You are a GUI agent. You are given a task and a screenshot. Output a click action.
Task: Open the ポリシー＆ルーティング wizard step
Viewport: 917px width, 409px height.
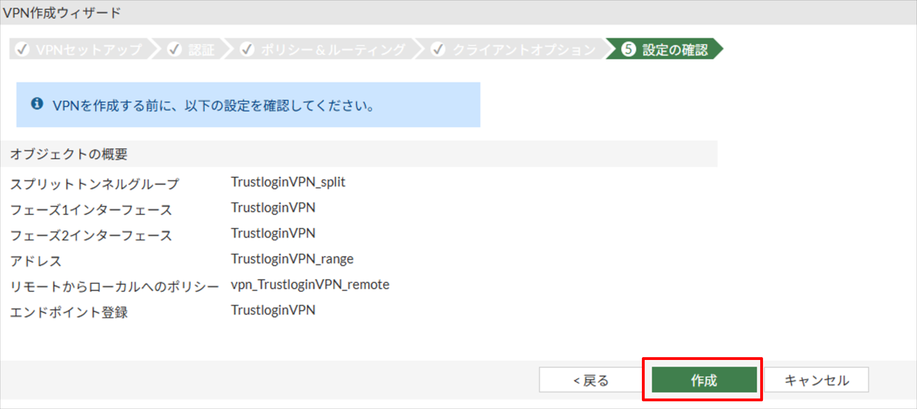323,49
